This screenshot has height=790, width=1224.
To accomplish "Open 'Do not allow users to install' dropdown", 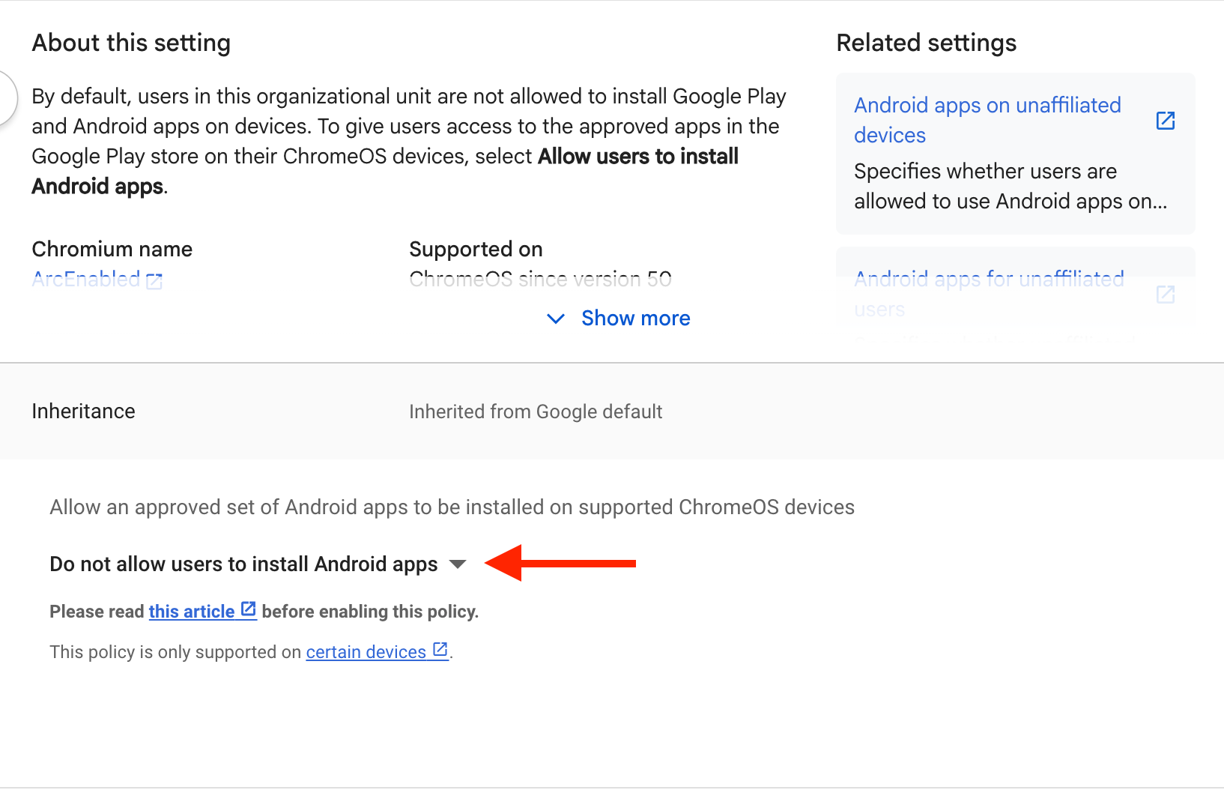I will click(243, 564).
